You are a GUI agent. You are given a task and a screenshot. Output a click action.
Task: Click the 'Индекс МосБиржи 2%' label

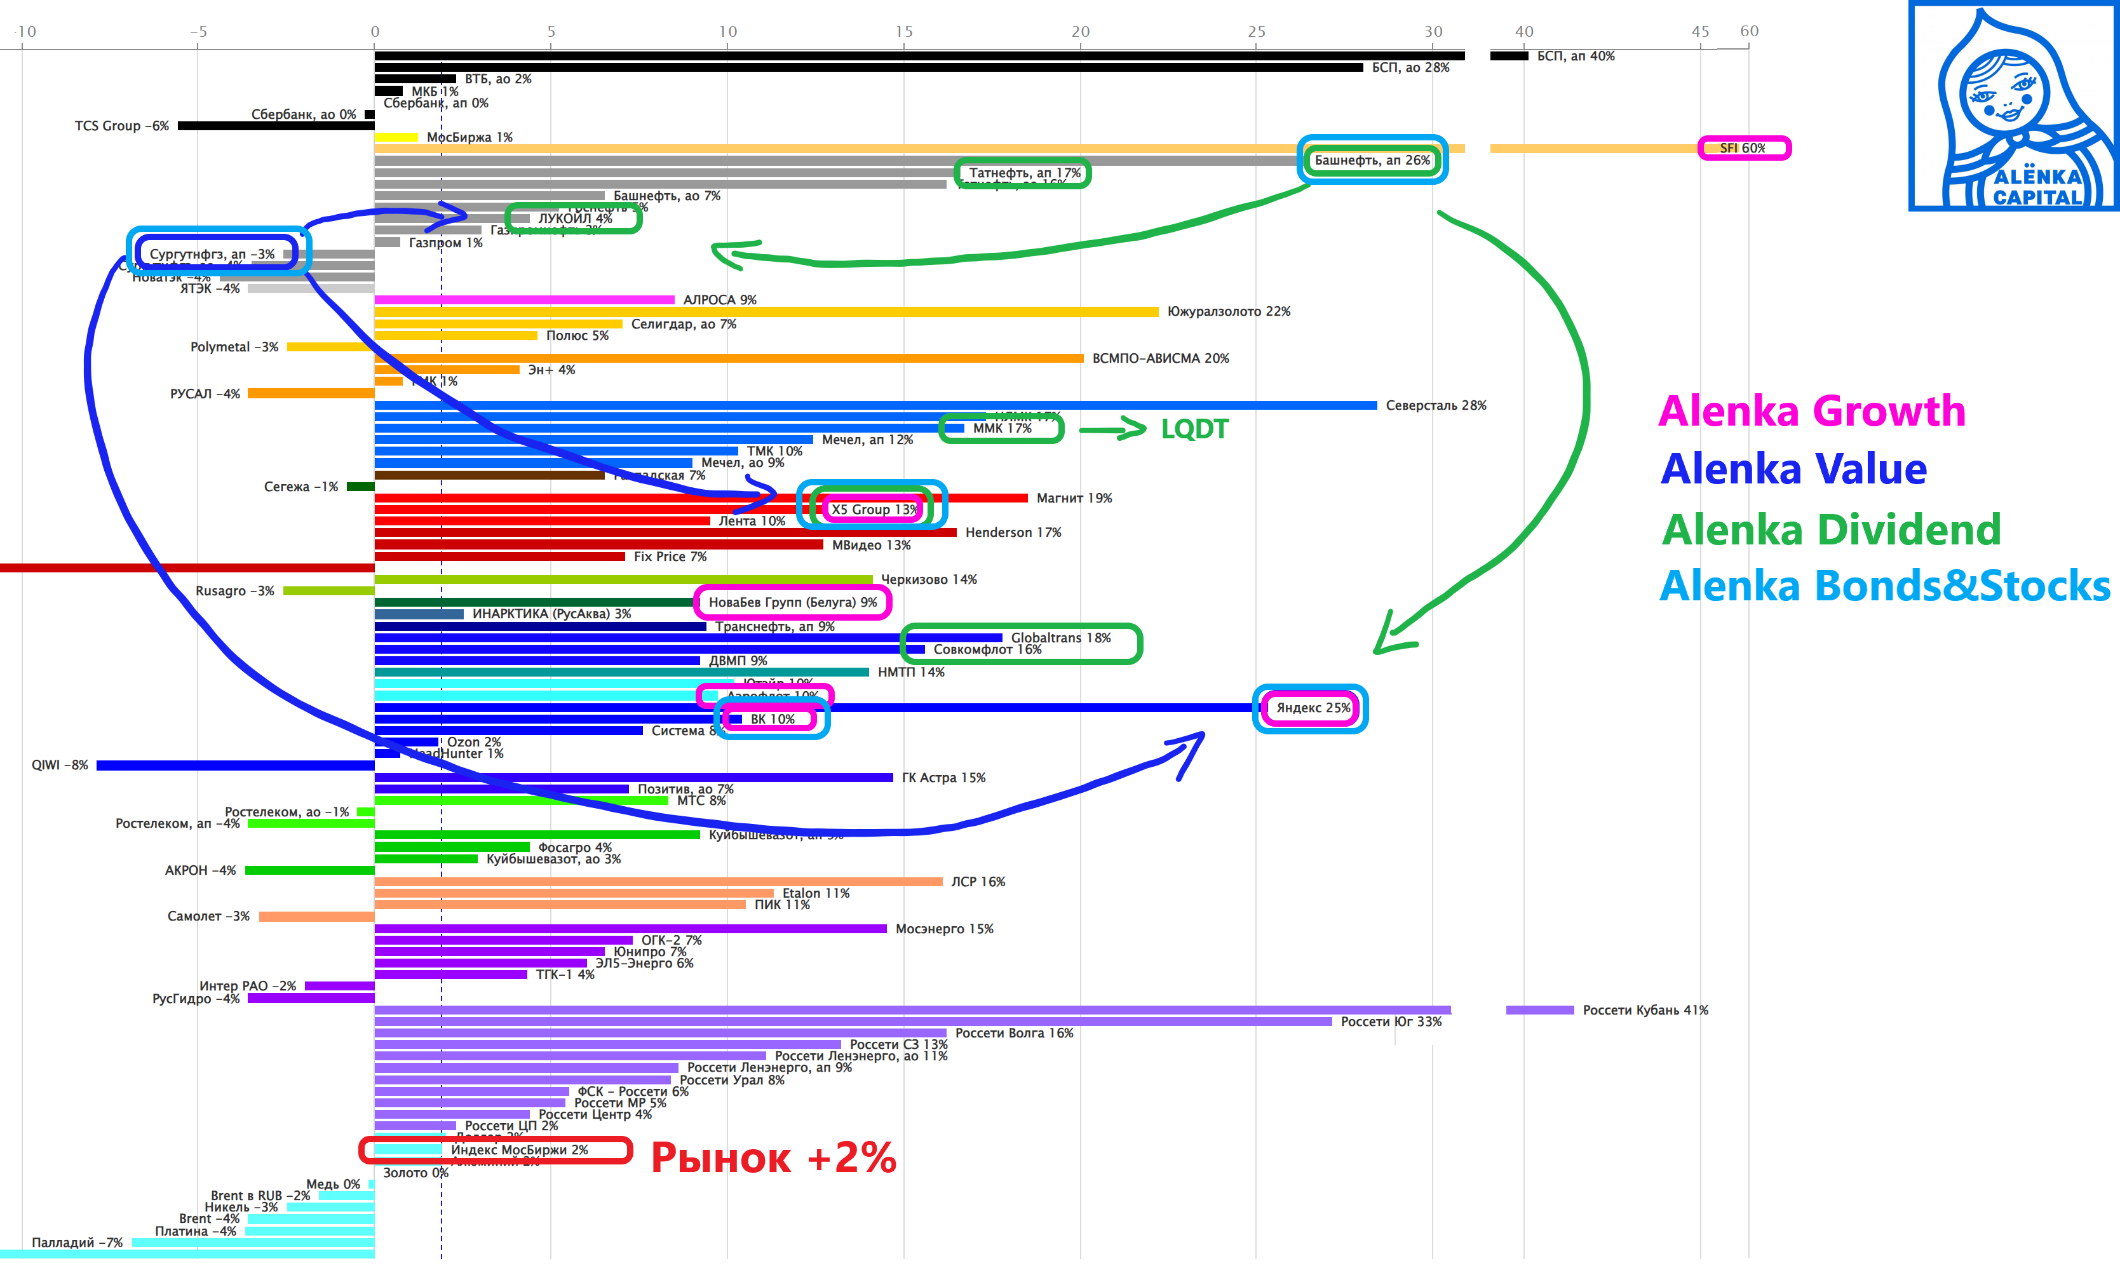click(520, 1150)
